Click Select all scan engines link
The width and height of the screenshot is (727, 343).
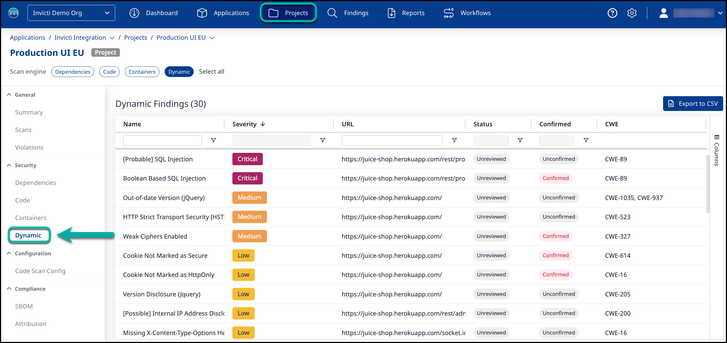212,72
